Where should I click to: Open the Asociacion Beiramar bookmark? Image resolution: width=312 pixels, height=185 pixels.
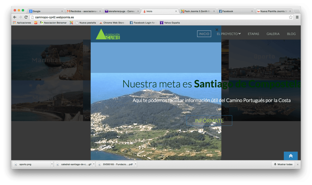point(53,23)
